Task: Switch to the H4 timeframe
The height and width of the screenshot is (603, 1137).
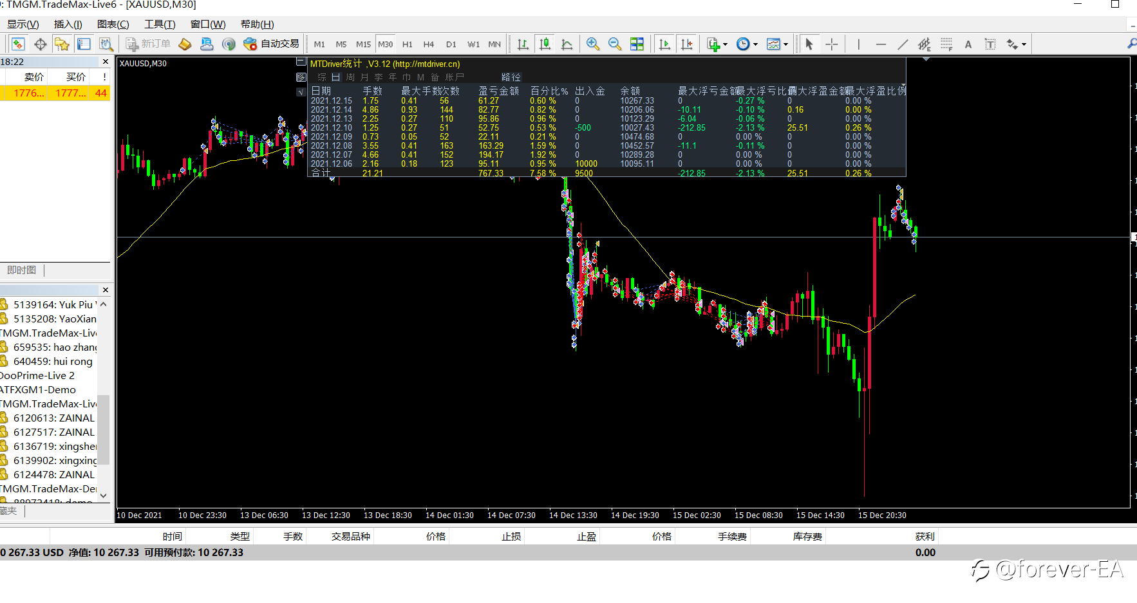Action: (429, 44)
